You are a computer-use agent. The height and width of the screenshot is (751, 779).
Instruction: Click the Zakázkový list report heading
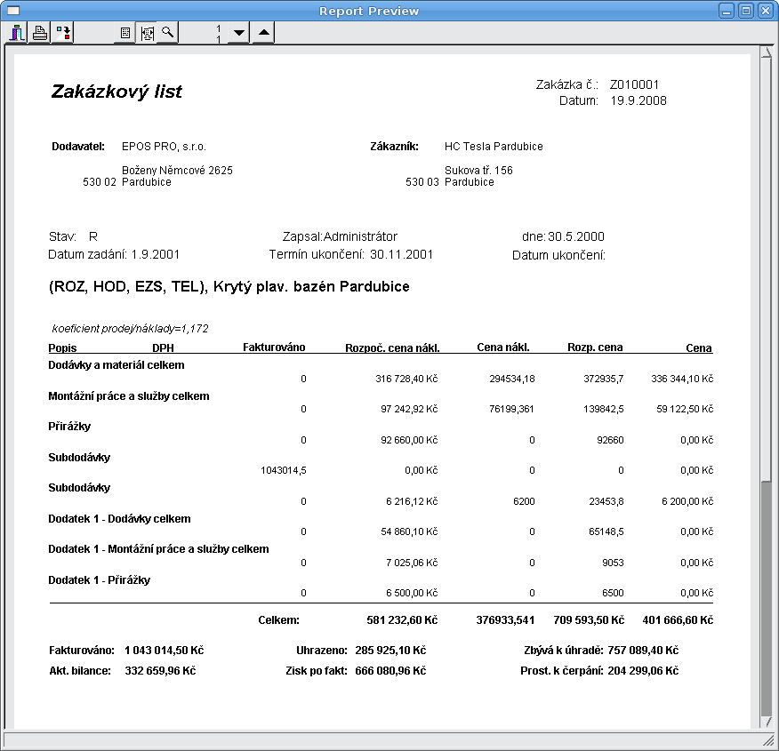point(116,92)
